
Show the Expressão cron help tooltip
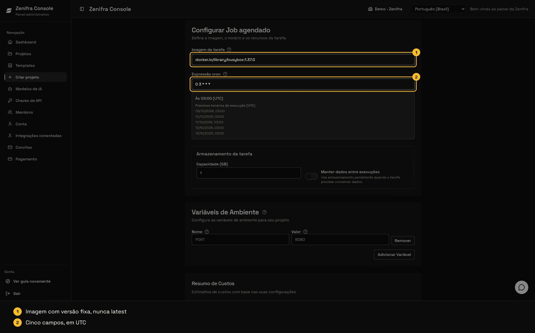point(225,74)
